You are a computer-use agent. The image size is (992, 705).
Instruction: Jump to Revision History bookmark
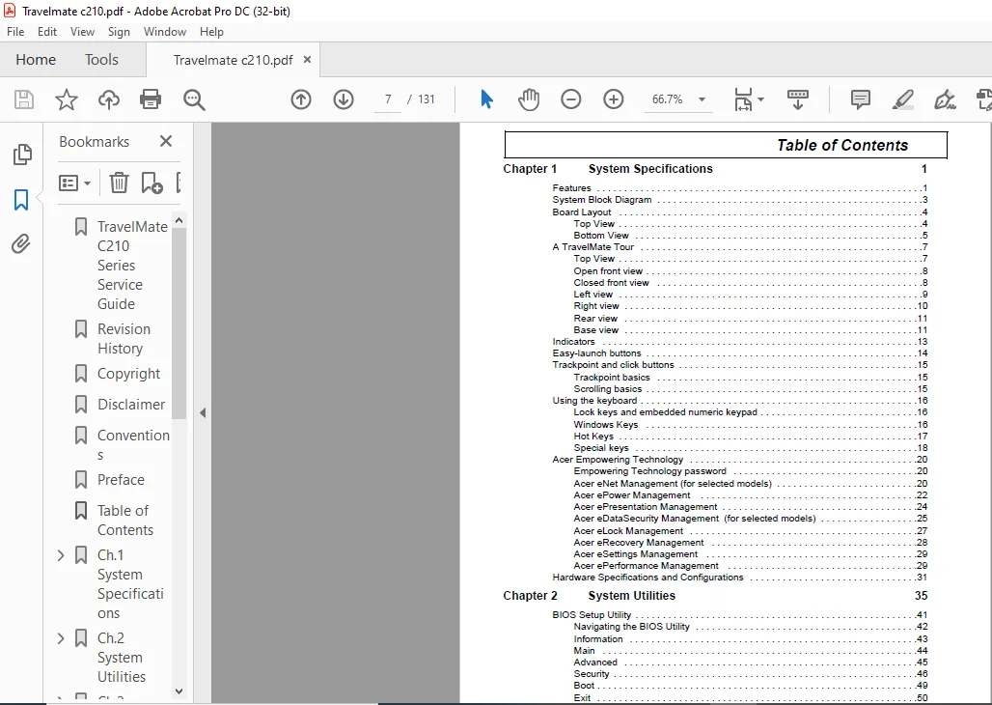124,339
